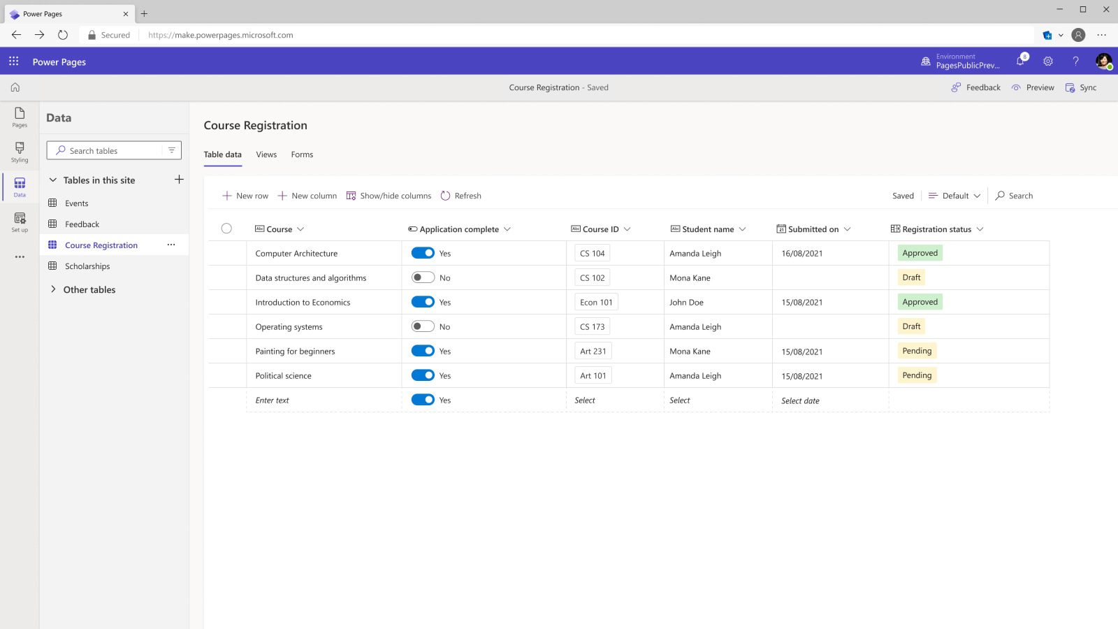Click Refresh above the table data
Screen dimensions: 1118x629
tap(461, 196)
